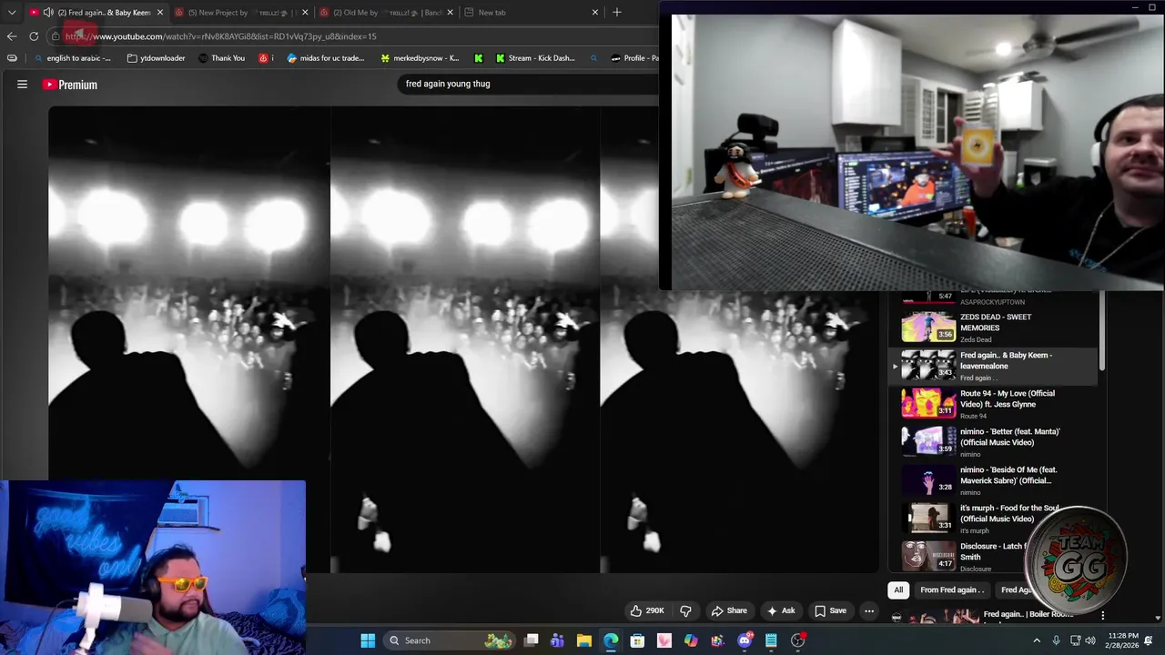The width and height of the screenshot is (1165, 655).
Task: Click the Ask button
Action: pos(781,610)
